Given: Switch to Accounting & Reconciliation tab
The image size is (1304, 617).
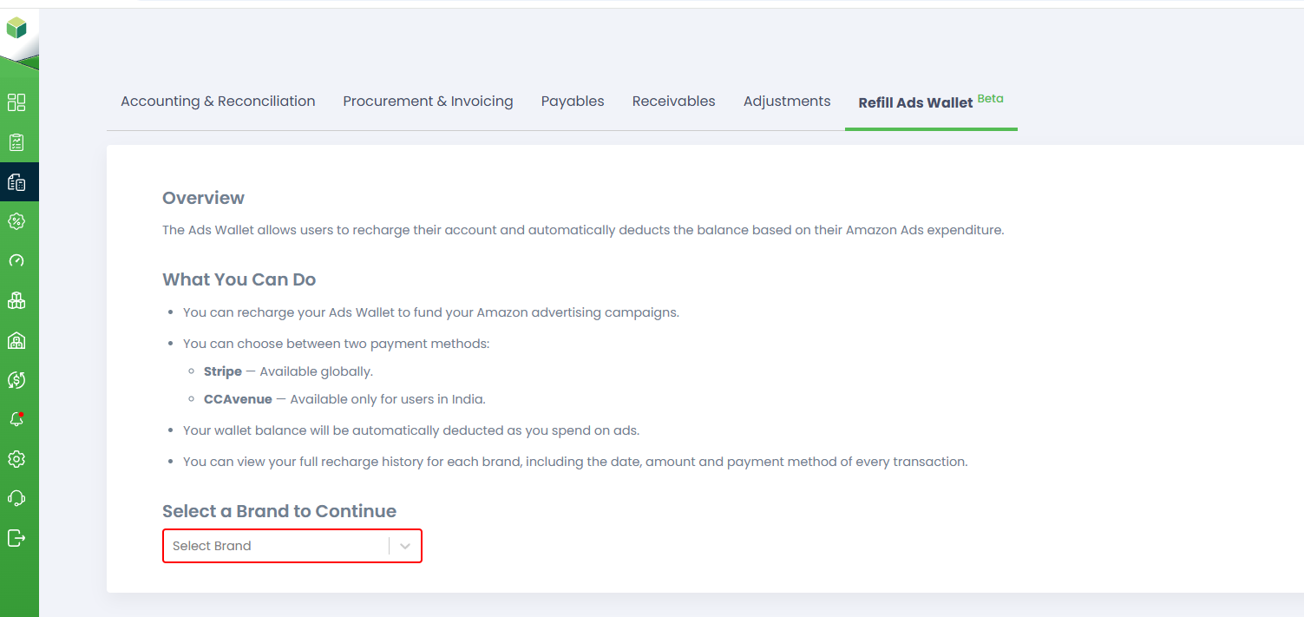Looking at the screenshot, I should pyautogui.click(x=218, y=102).
